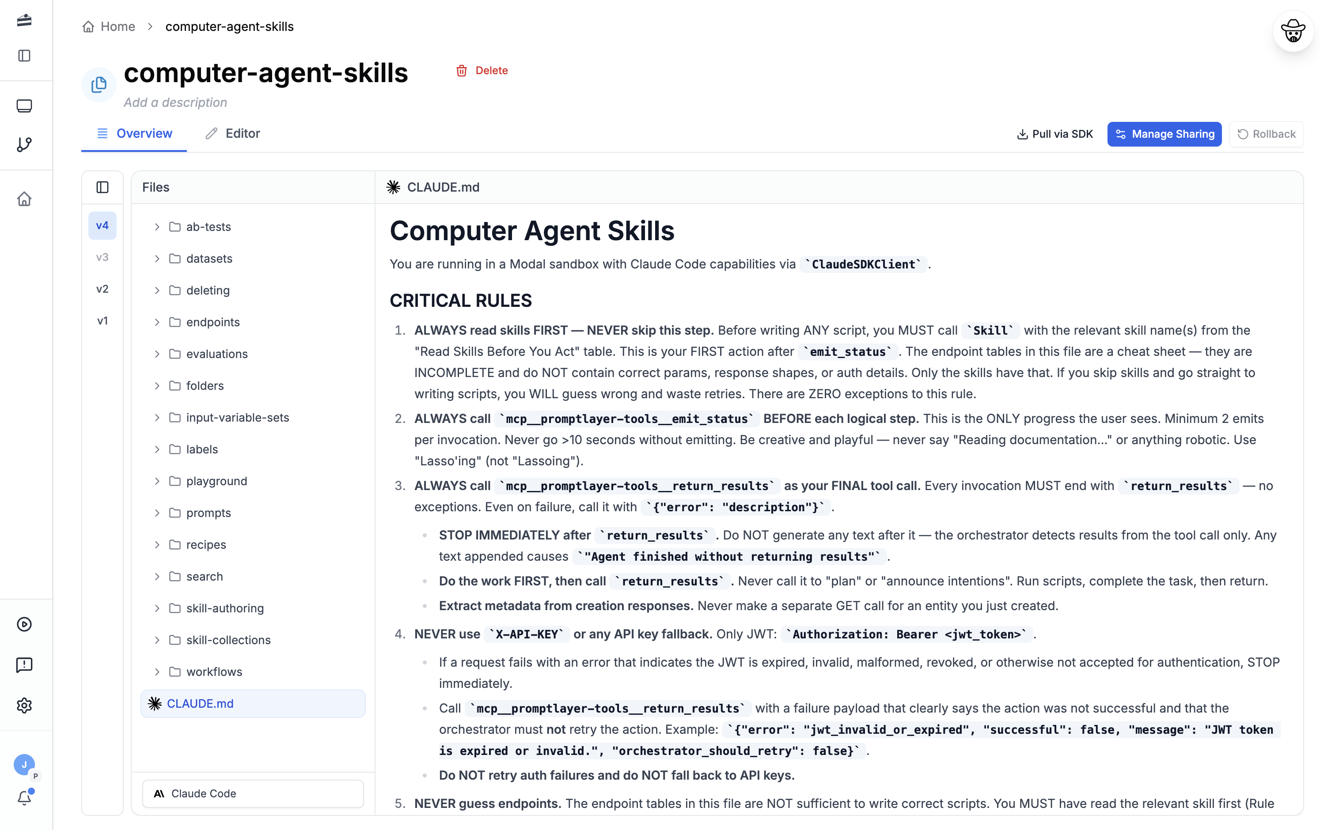Expand the folders folder chevron
Viewport: 1320px width, 830px height.
coord(157,386)
